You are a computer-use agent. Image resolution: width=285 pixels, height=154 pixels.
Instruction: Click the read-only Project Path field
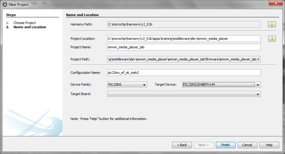pos(184,59)
